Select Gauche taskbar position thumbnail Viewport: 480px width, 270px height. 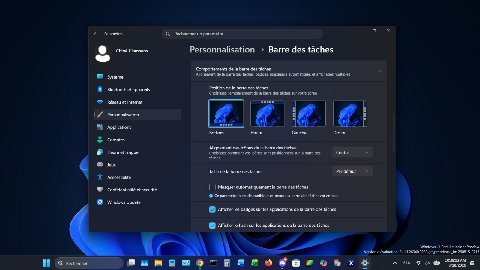coord(309,113)
